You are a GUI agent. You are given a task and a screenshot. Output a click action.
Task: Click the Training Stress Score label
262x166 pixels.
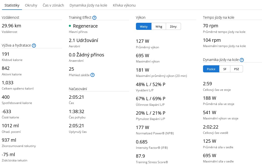[x=152, y=162]
